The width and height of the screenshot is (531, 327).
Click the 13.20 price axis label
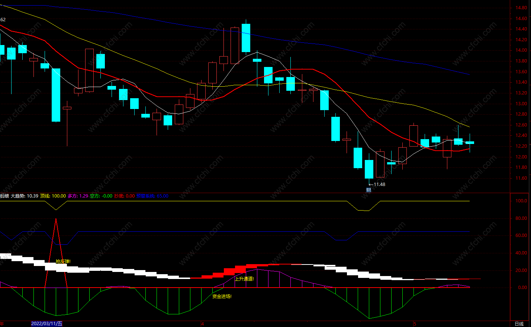[521, 93]
